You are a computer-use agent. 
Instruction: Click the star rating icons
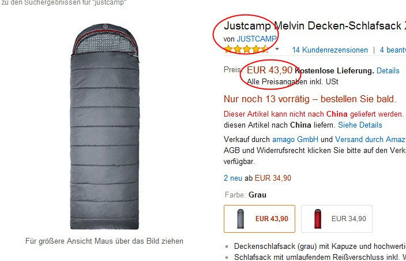[x=246, y=49]
